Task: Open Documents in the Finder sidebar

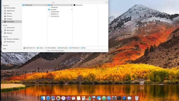Action: [10, 30]
